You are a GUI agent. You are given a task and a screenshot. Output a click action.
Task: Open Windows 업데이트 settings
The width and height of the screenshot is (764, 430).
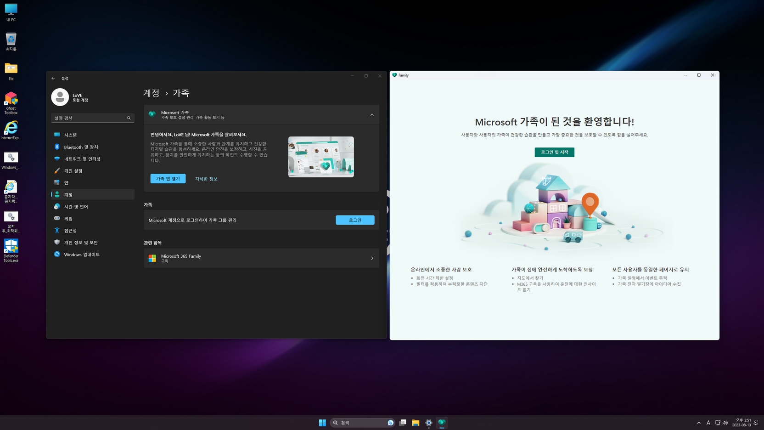pyautogui.click(x=93, y=255)
